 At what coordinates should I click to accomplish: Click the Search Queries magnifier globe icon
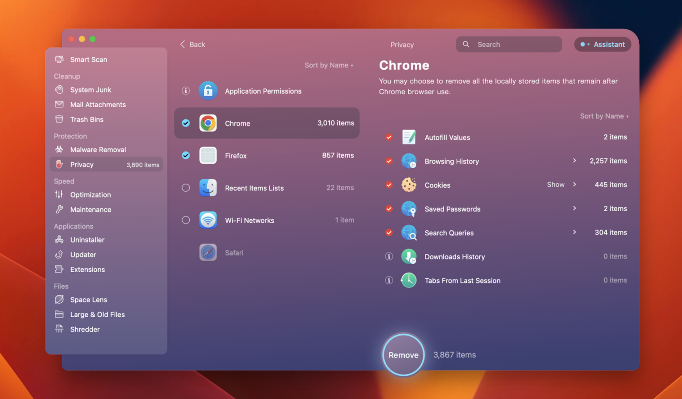(x=409, y=232)
